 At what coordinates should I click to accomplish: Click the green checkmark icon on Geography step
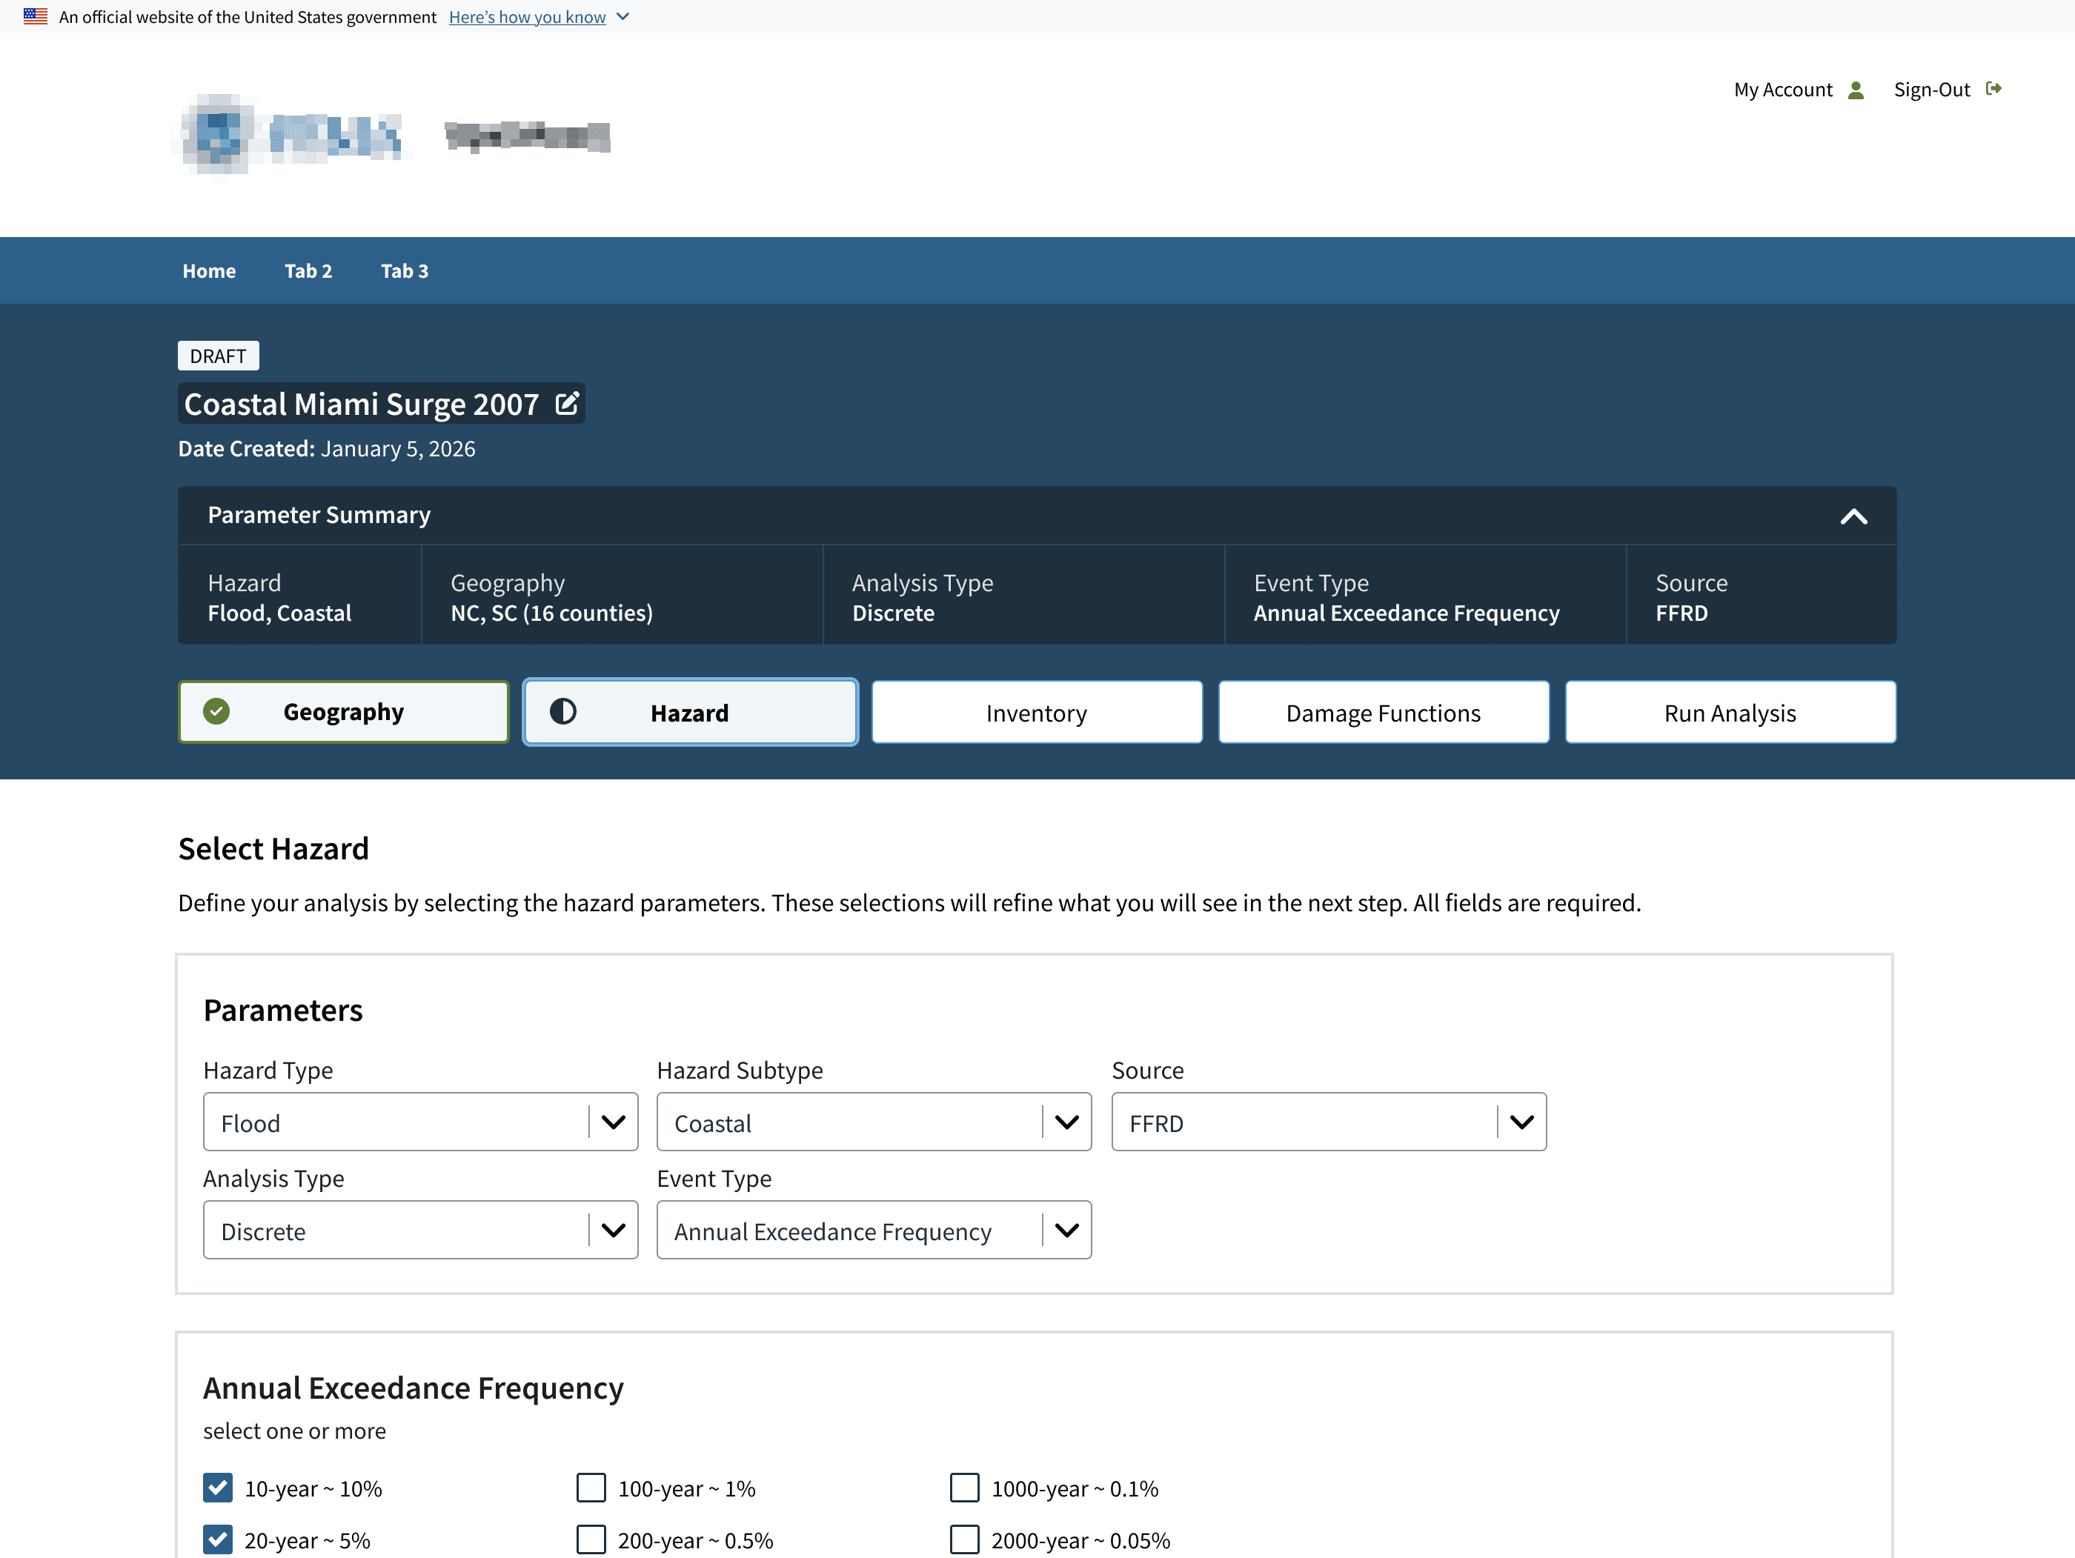216,712
